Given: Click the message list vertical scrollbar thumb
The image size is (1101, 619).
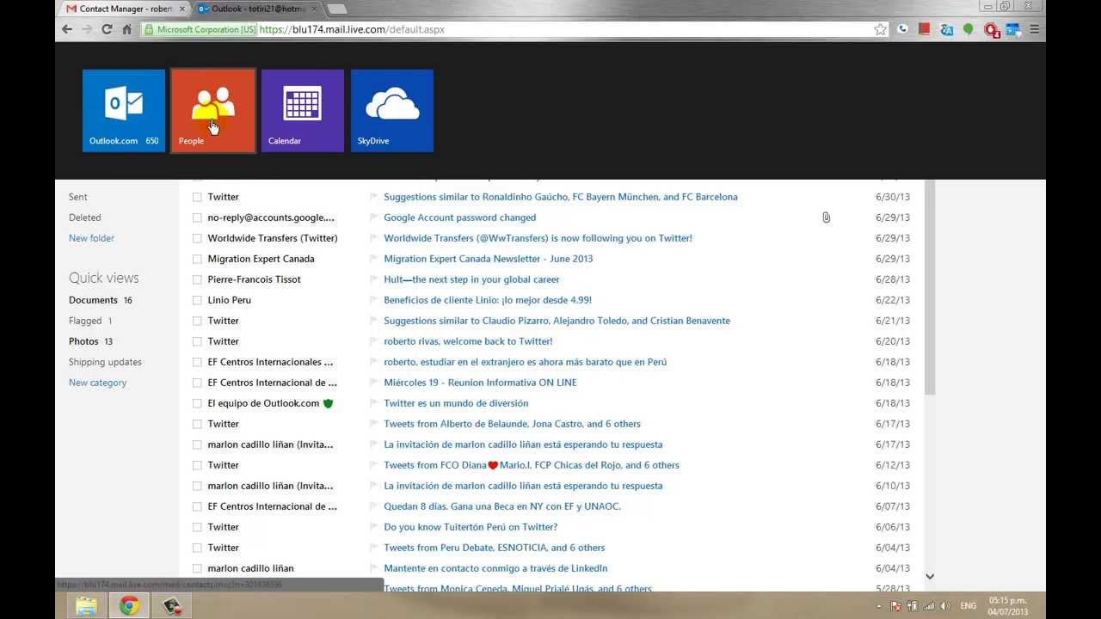Looking at the screenshot, I should click(930, 288).
